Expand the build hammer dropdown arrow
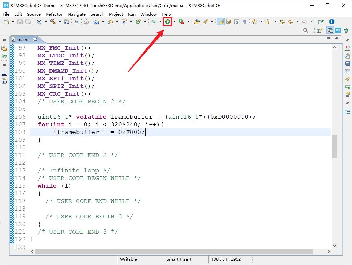 tap(60, 22)
